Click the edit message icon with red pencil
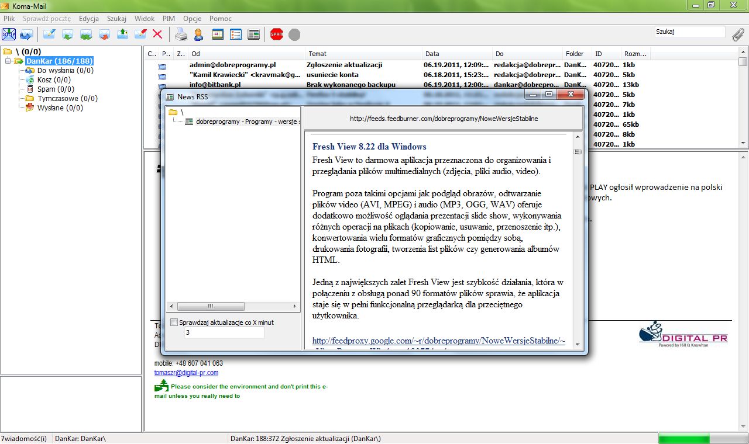 pos(140,34)
